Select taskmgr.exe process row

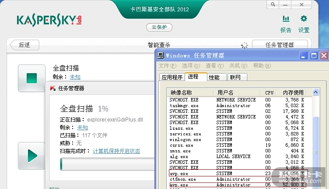pos(237,105)
